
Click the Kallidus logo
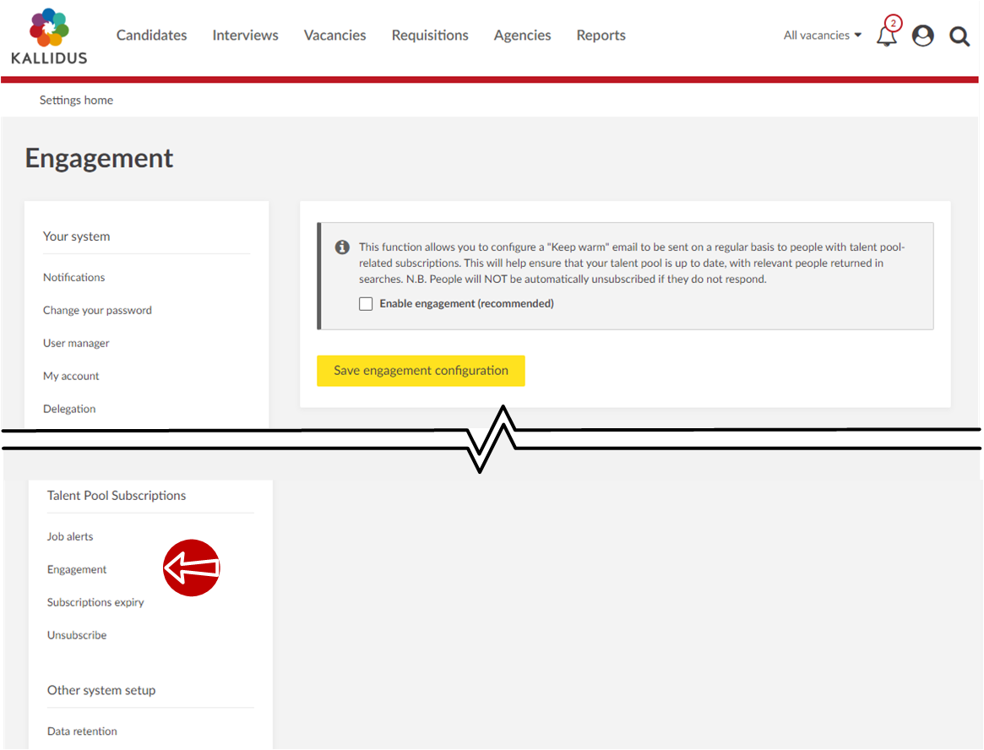(x=49, y=36)
